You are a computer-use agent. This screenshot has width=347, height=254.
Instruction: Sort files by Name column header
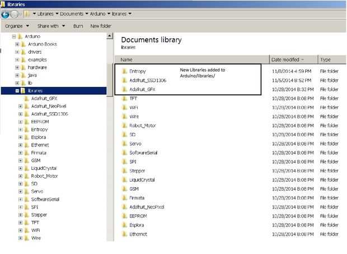click(x=192, y=59)
